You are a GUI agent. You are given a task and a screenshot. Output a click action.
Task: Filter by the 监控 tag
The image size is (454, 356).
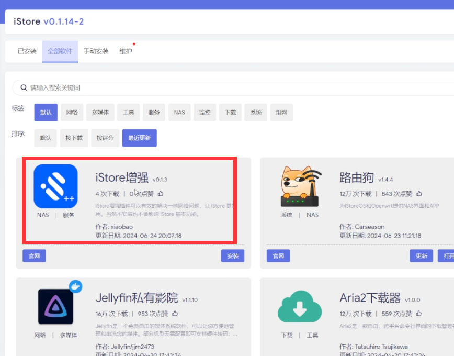205,113
